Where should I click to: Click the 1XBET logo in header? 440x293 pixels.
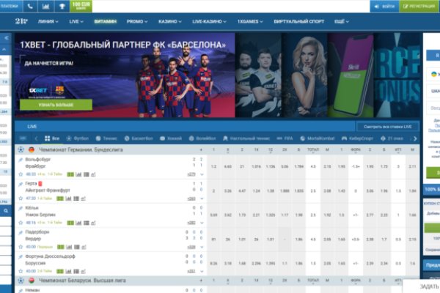click(x=21, y=21)
